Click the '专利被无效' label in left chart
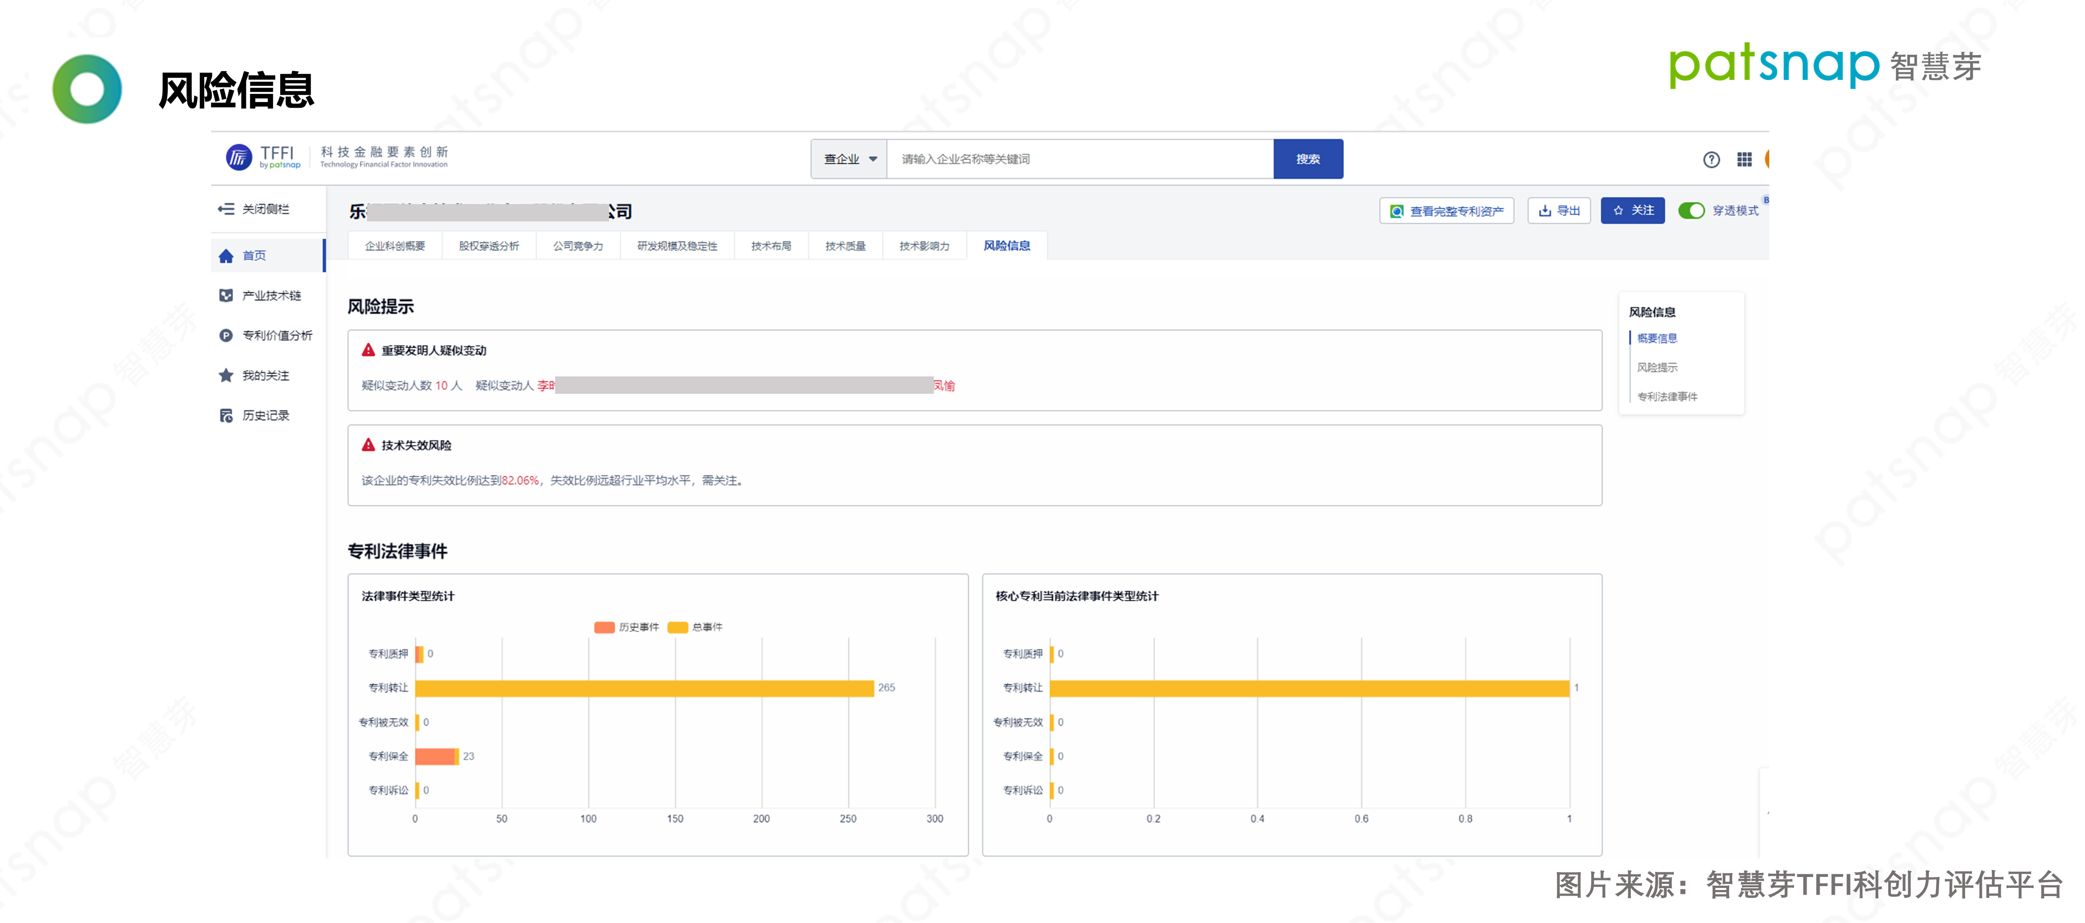Screen dimensions: 2085x923 (x=384, y=722)
